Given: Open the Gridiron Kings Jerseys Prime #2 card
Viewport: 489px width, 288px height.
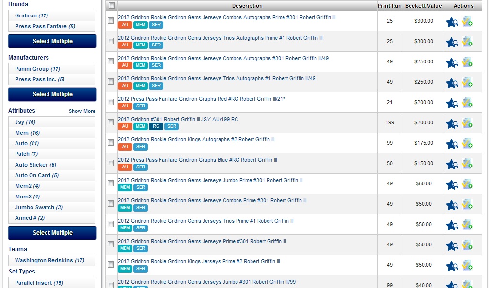Looking at the screenshot, I should [199, 261].
